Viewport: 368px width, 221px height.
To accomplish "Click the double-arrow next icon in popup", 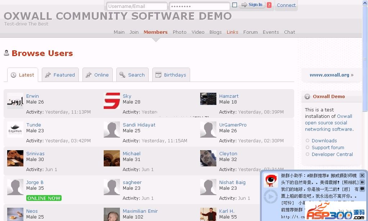I will pos(362,182).
